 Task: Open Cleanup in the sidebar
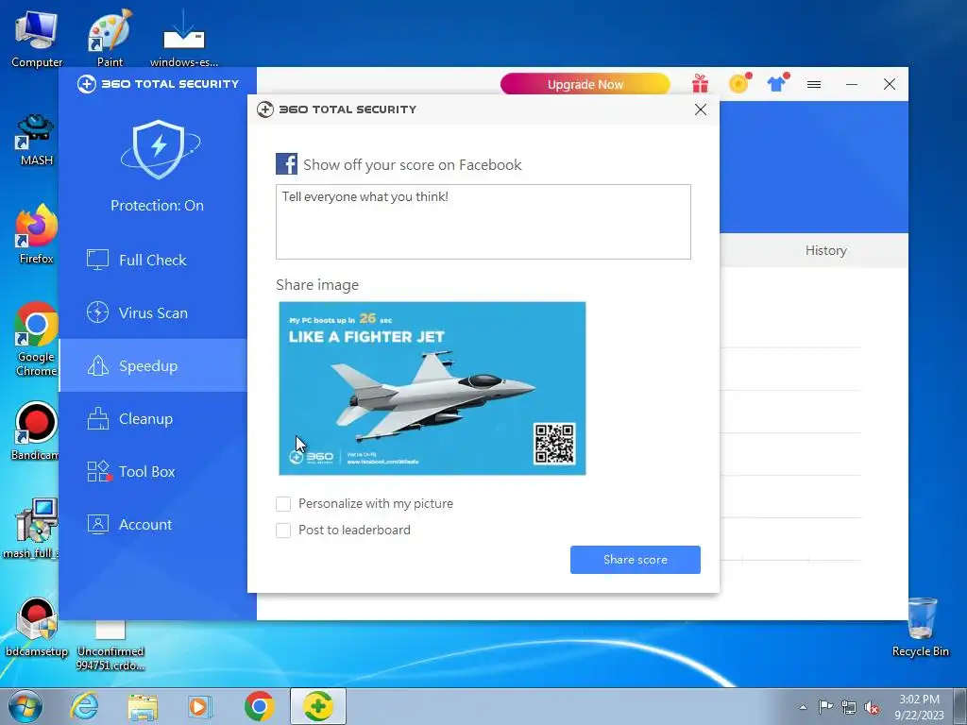[153, 419]
